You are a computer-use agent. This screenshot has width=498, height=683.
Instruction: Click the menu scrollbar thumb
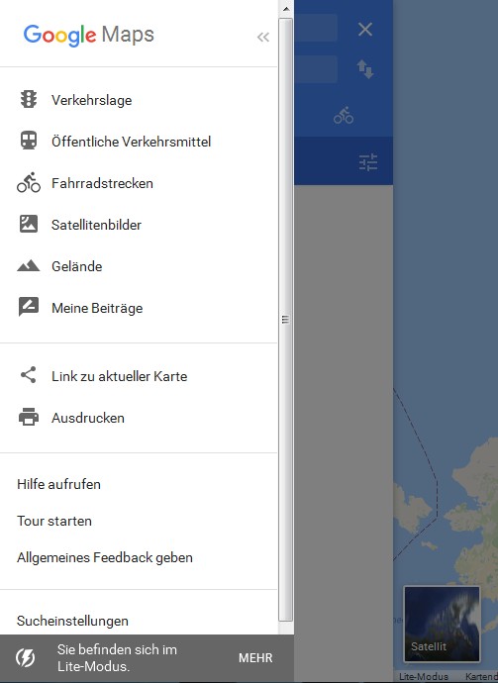pyautogui.click(x=286, y=320)
